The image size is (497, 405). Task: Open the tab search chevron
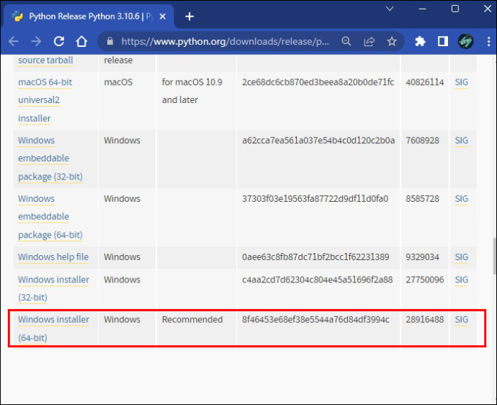(x=390, y=9)
